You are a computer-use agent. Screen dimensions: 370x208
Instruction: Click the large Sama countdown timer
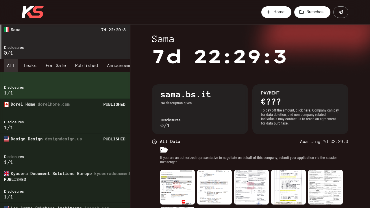coord(220,57)
